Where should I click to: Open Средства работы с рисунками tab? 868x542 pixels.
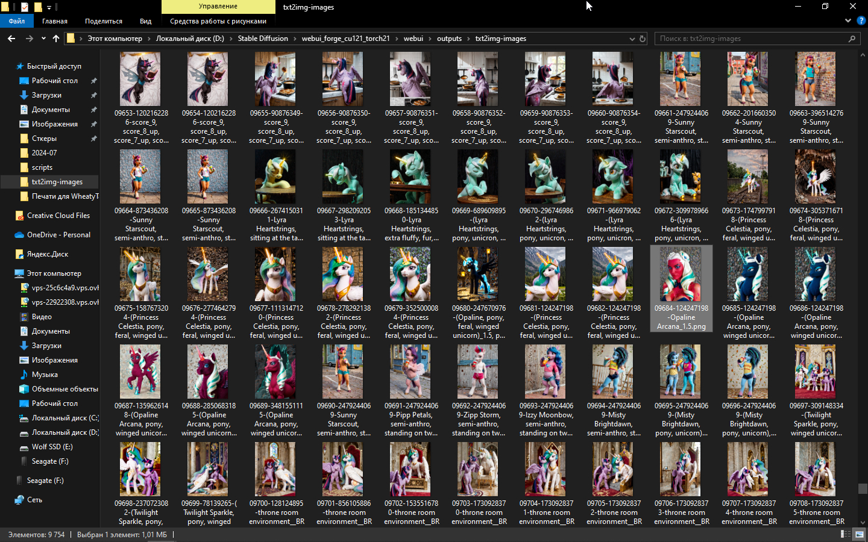[218, 21]
